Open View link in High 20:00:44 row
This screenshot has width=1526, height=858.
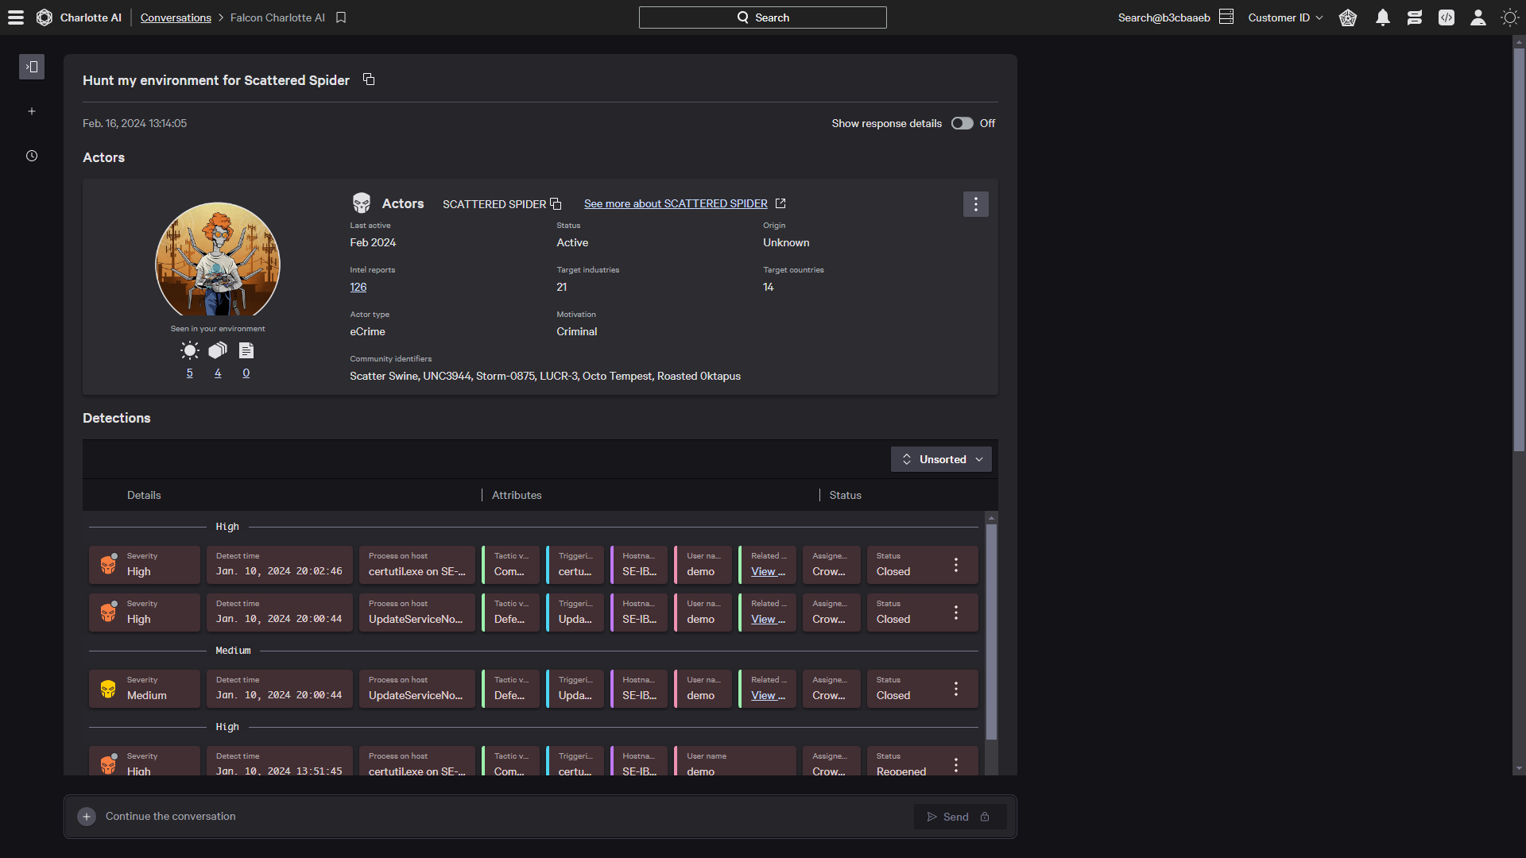(x=768, y=619)
